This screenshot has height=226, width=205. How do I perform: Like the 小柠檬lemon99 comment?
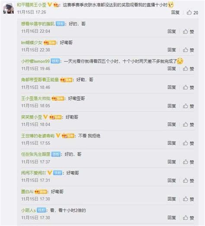pos(188,69)
